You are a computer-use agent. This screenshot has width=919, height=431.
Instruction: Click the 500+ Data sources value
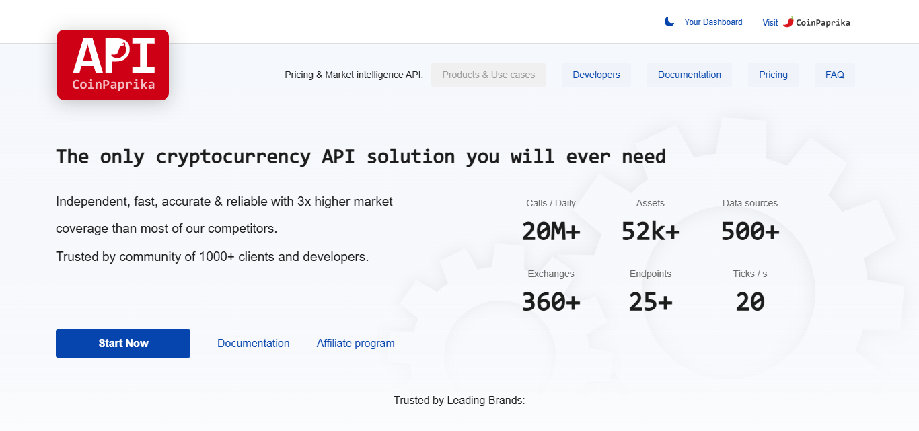750,231
